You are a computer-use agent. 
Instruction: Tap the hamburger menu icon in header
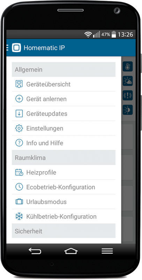(x=7, y=48)
